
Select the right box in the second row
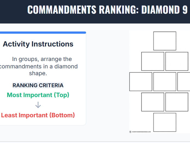click(x=177, y=61)
